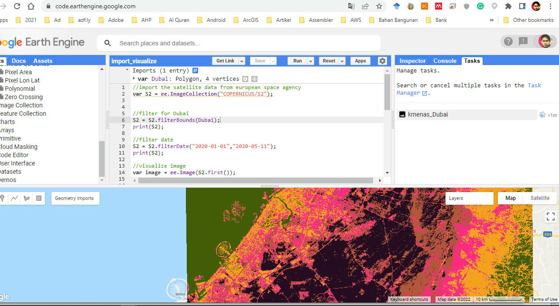Open the Polynomial example script
Image resolution: width=559 pixels, height=306 pixels.
click(20, 89)
